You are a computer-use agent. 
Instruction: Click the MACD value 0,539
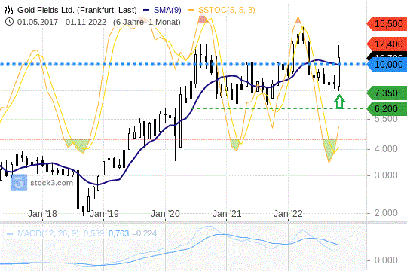click(x=93, y=233)
